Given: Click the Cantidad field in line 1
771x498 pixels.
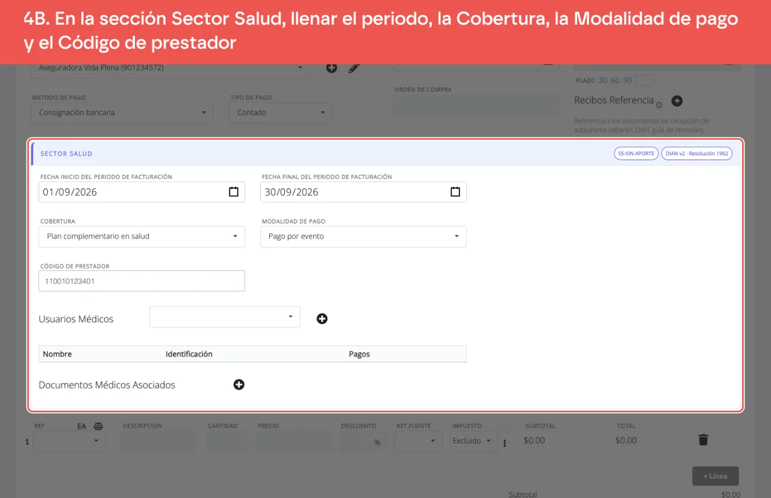Looking at the screenshot, I should coord(228,441).
